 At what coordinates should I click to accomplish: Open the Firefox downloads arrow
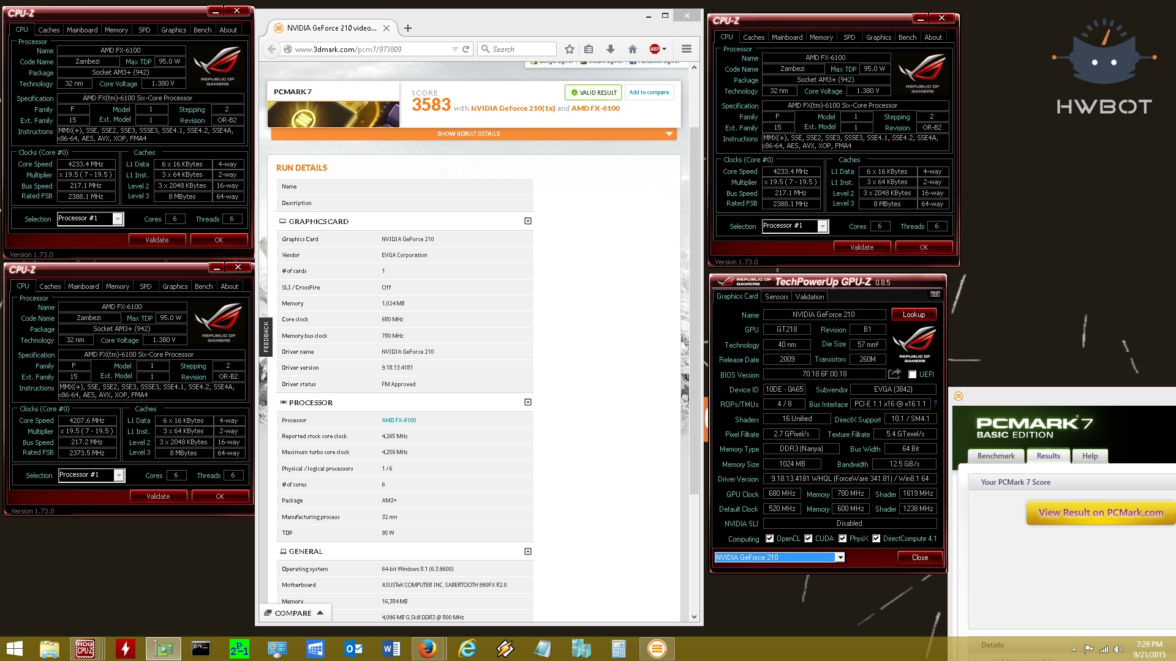point(611,49)
